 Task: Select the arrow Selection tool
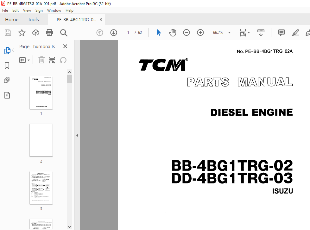click(159, 33)
